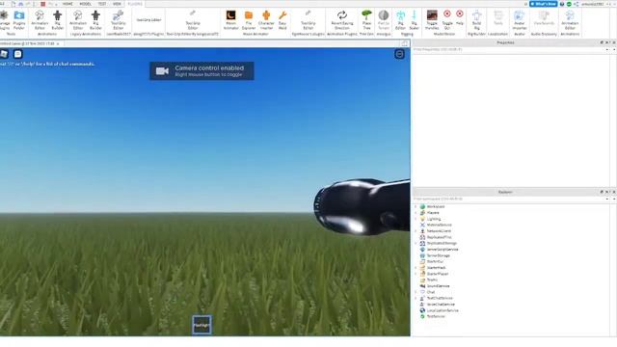Viewport: 617px width, 347px height.
Task: Click Revert Easing Direction plugin
Action: (x=342, y=20)
